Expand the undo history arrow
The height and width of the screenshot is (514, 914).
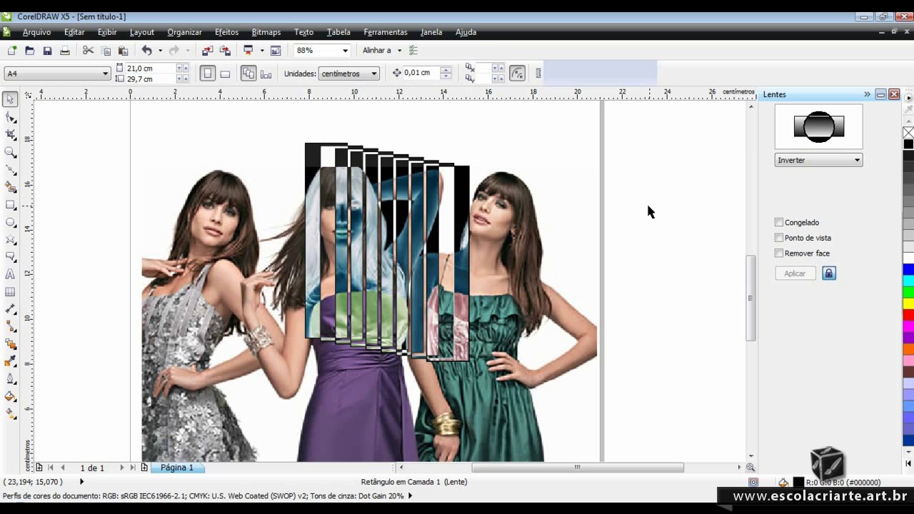(160, 51)
